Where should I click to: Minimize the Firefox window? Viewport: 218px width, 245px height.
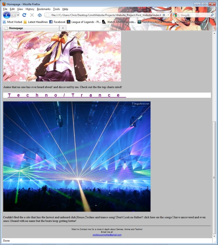point(197,4)
